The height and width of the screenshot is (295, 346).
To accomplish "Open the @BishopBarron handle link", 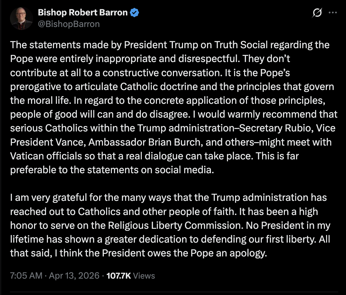I will pyautogui.click(x=69, y=24).
